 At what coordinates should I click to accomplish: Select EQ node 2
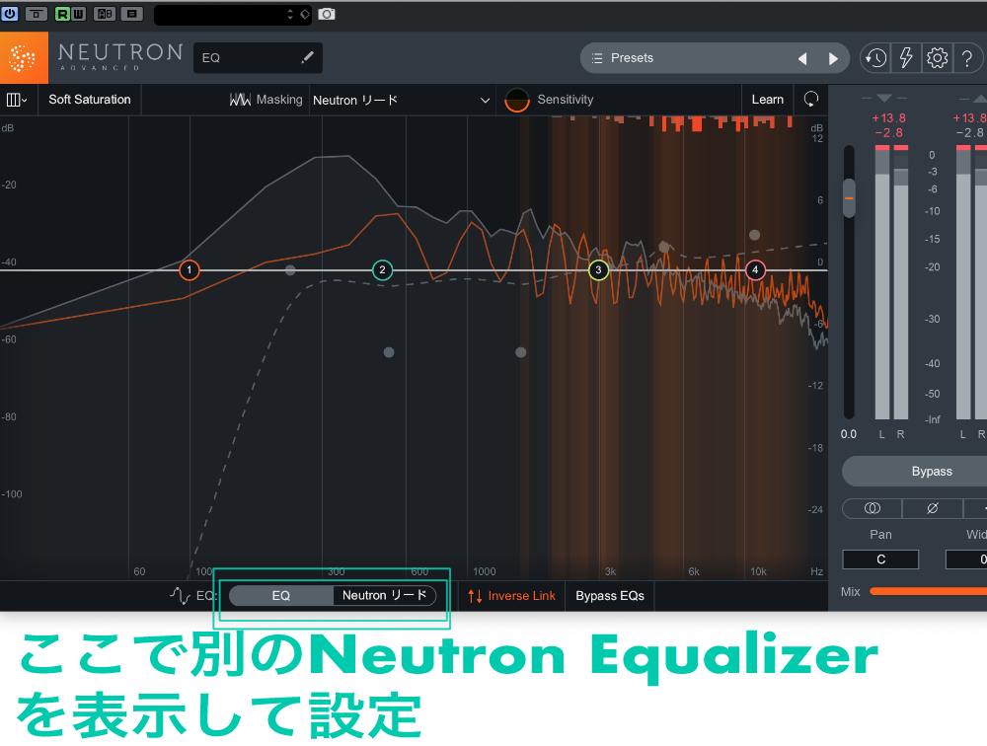click(x=382, y=270)
